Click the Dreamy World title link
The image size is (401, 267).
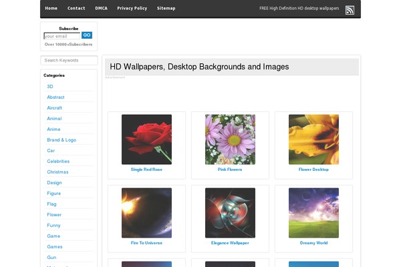(314, 243)
